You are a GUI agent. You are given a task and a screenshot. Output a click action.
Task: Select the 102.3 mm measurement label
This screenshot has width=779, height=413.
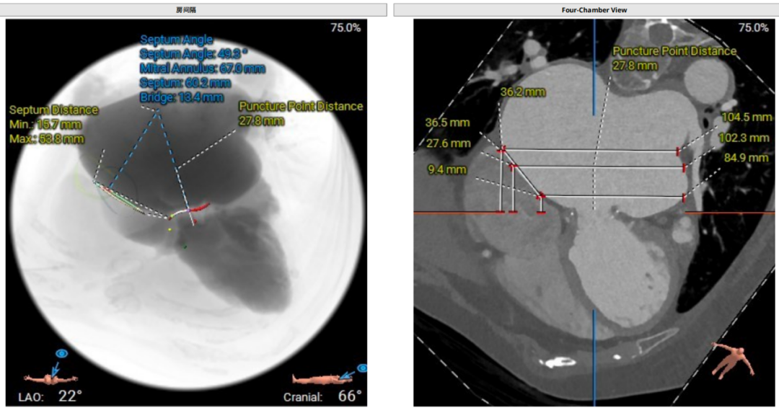pyautogui.click(x=744, y=138)
